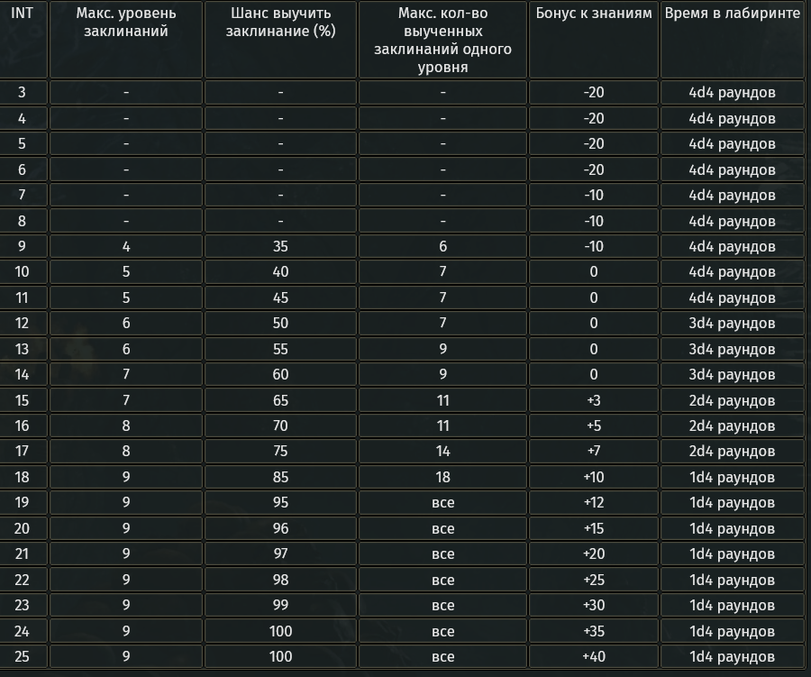The height and width of the screenshot is (677, 811).
Task: Click max spells cell '14'
Action: [x=442, y=451]
